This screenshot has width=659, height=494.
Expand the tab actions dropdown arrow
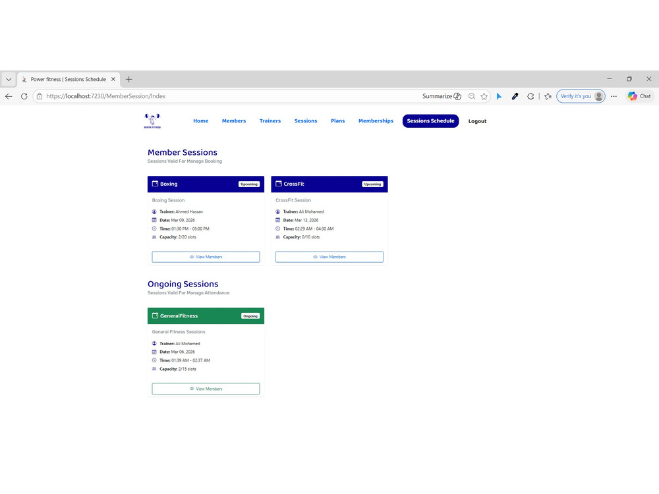click(9, 79)
